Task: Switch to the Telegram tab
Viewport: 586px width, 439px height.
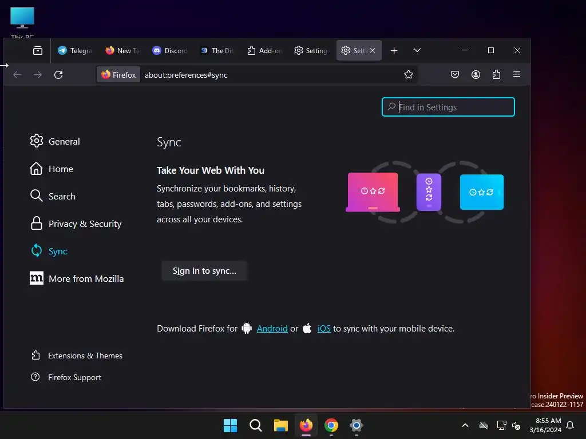Action: click(75, 50)
